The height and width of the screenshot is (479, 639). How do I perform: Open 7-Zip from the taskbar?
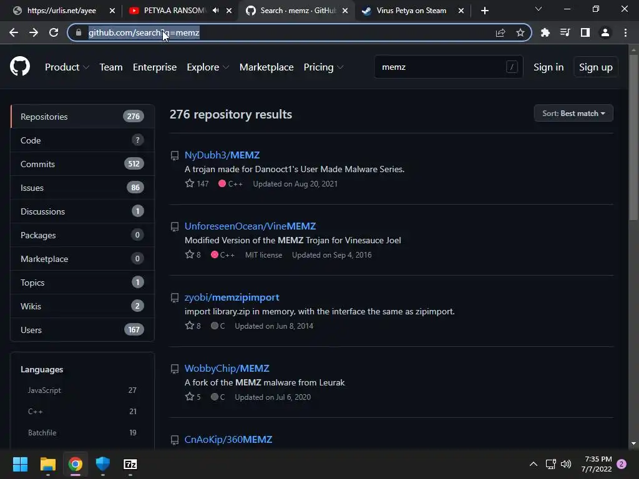pos(130,464)
